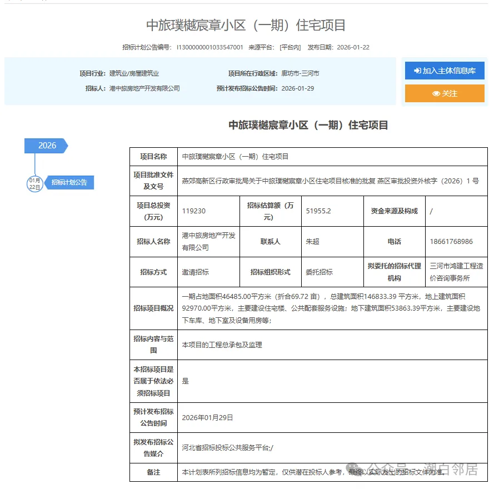Follow this project with the 关注 button
The width and height of the screenshot is (494, 489).
(x=446, y=93)
